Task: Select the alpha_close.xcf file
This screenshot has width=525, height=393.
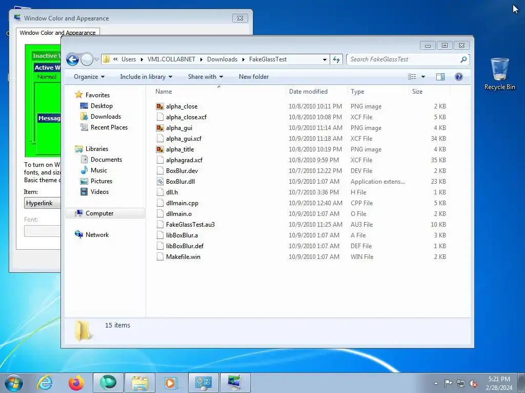Action: [x=186, y=117]
